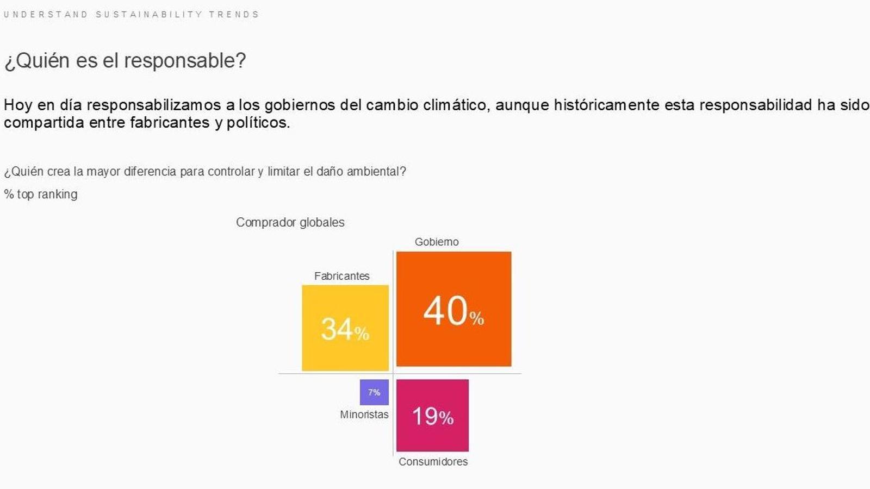
Task: Click the "Comprador globales" chart heading
Action: pos(290,222)
